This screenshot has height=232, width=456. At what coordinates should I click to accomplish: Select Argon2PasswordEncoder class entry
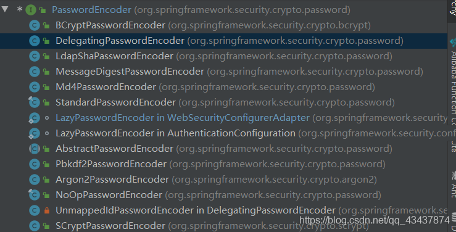pos(112,180)
